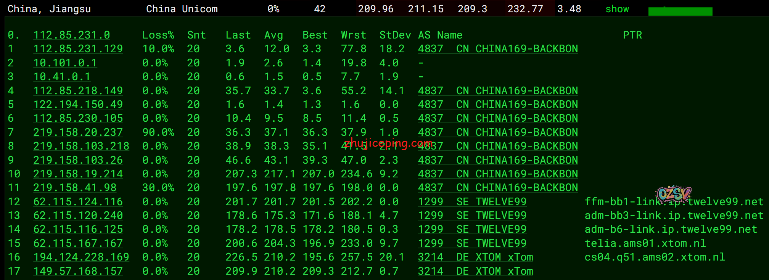769x280 pixels.
Task: Open hop 4 IP 112.85.218.149
Action: 78,91
